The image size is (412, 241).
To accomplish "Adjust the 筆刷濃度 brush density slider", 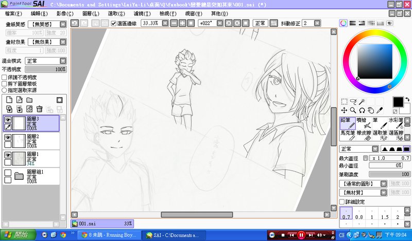I will coord(390,174).
